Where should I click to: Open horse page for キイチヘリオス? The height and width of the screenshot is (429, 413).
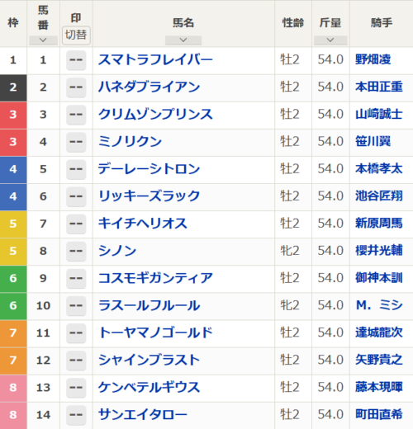(x=143, y=224)
